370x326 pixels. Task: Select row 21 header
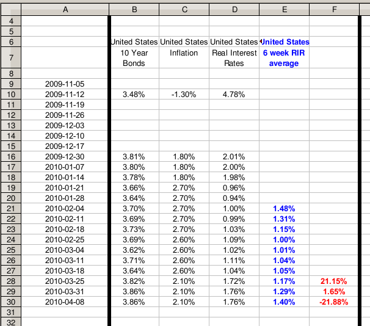11,209
